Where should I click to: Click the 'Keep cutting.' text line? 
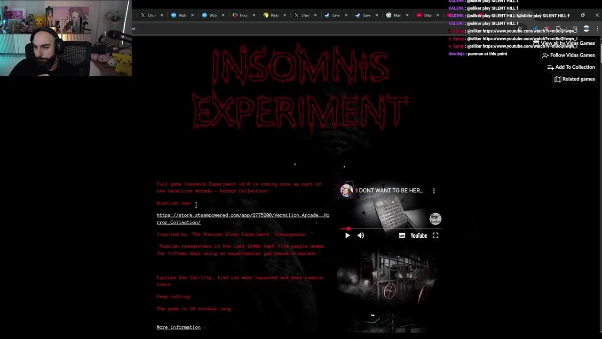click(174, 297)
